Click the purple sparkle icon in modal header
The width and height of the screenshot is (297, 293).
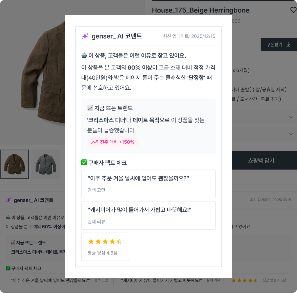85,36
